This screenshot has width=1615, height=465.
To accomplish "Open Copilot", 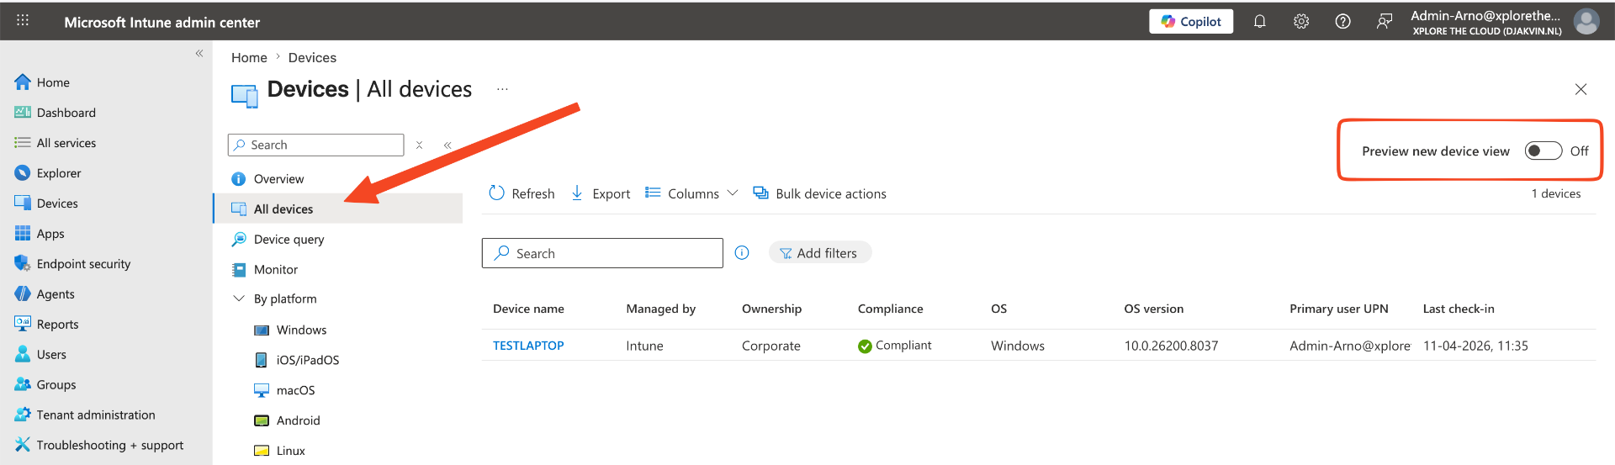I will [x=1191, y=22].
